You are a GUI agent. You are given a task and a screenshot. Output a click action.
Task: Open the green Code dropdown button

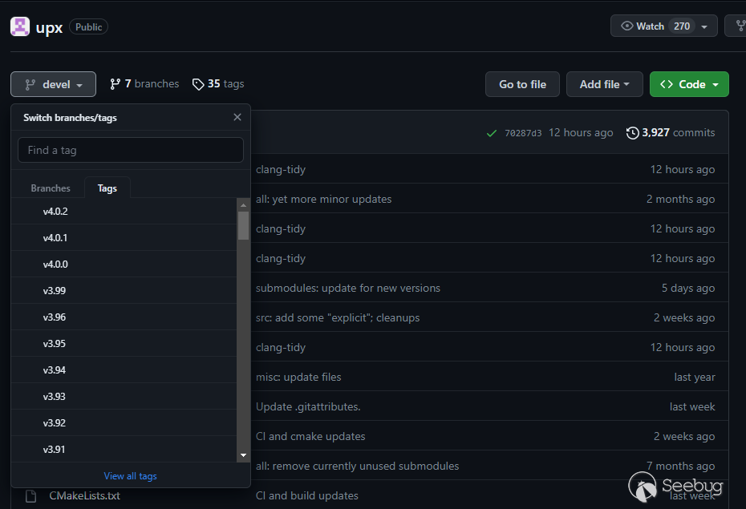(689, 84)
